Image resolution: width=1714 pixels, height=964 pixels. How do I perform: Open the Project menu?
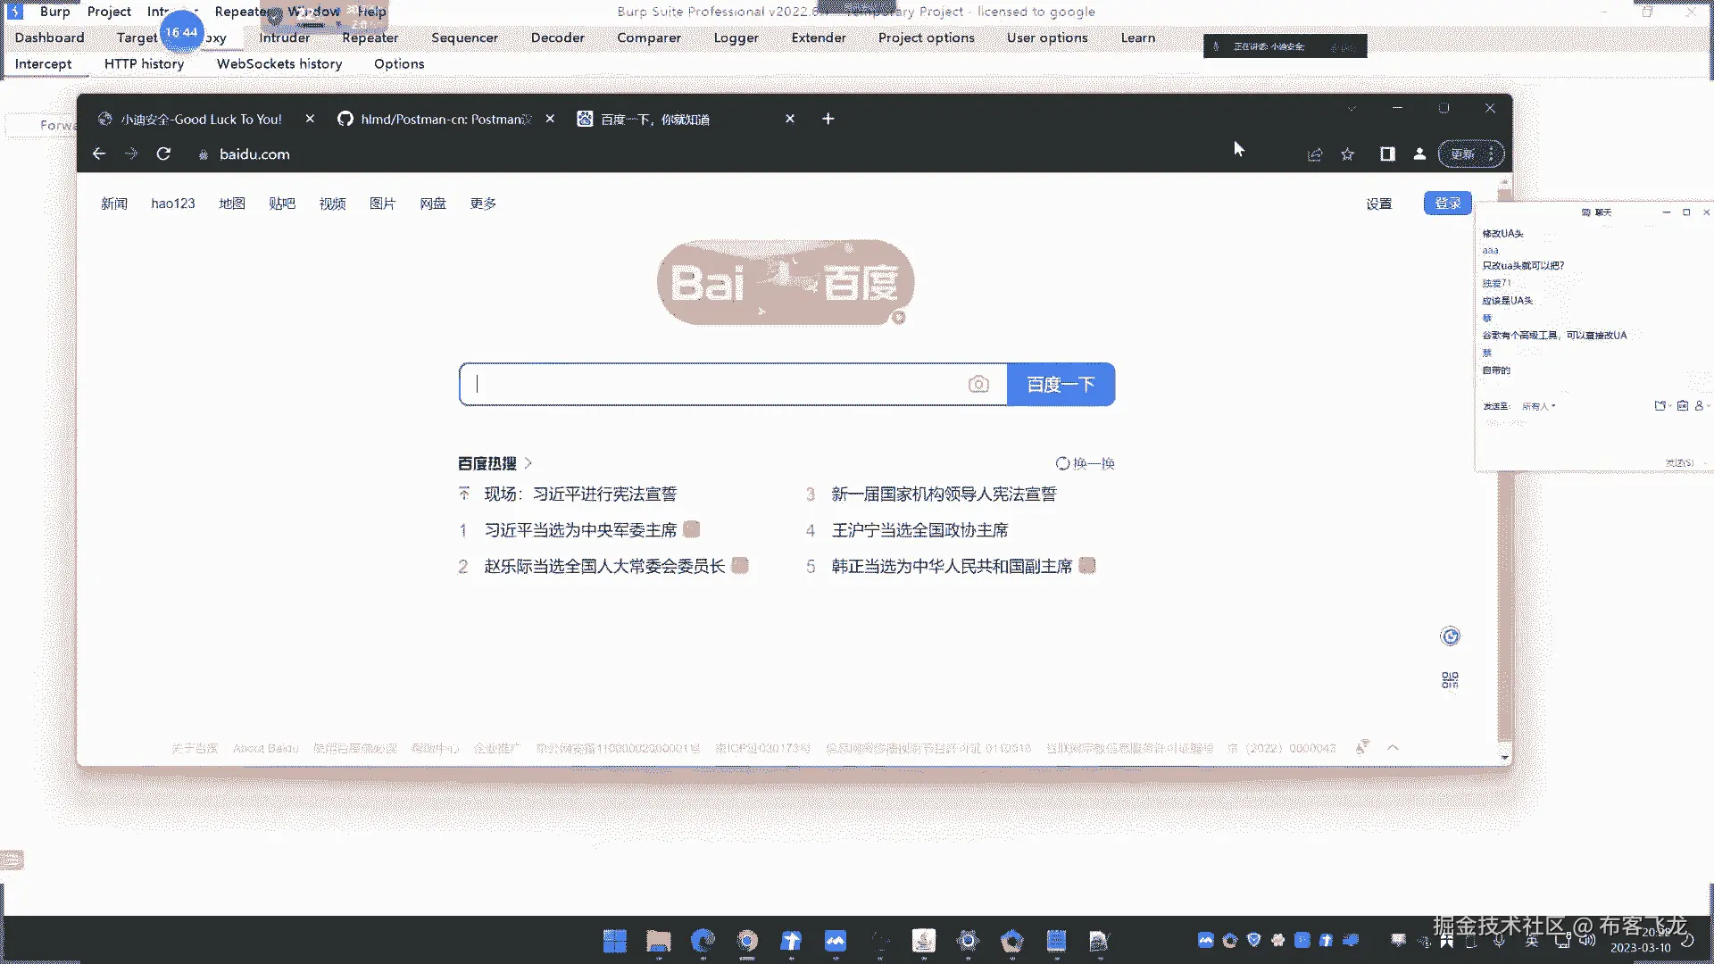click(109, 12)
